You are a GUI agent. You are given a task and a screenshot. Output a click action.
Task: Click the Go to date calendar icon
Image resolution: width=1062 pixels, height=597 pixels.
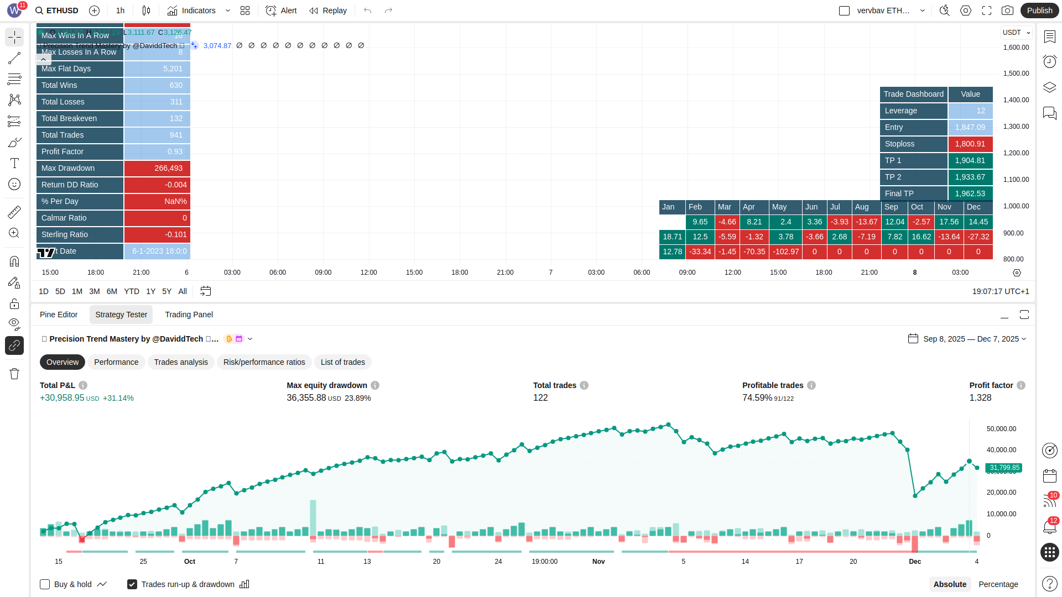click(x=205, y=291)
